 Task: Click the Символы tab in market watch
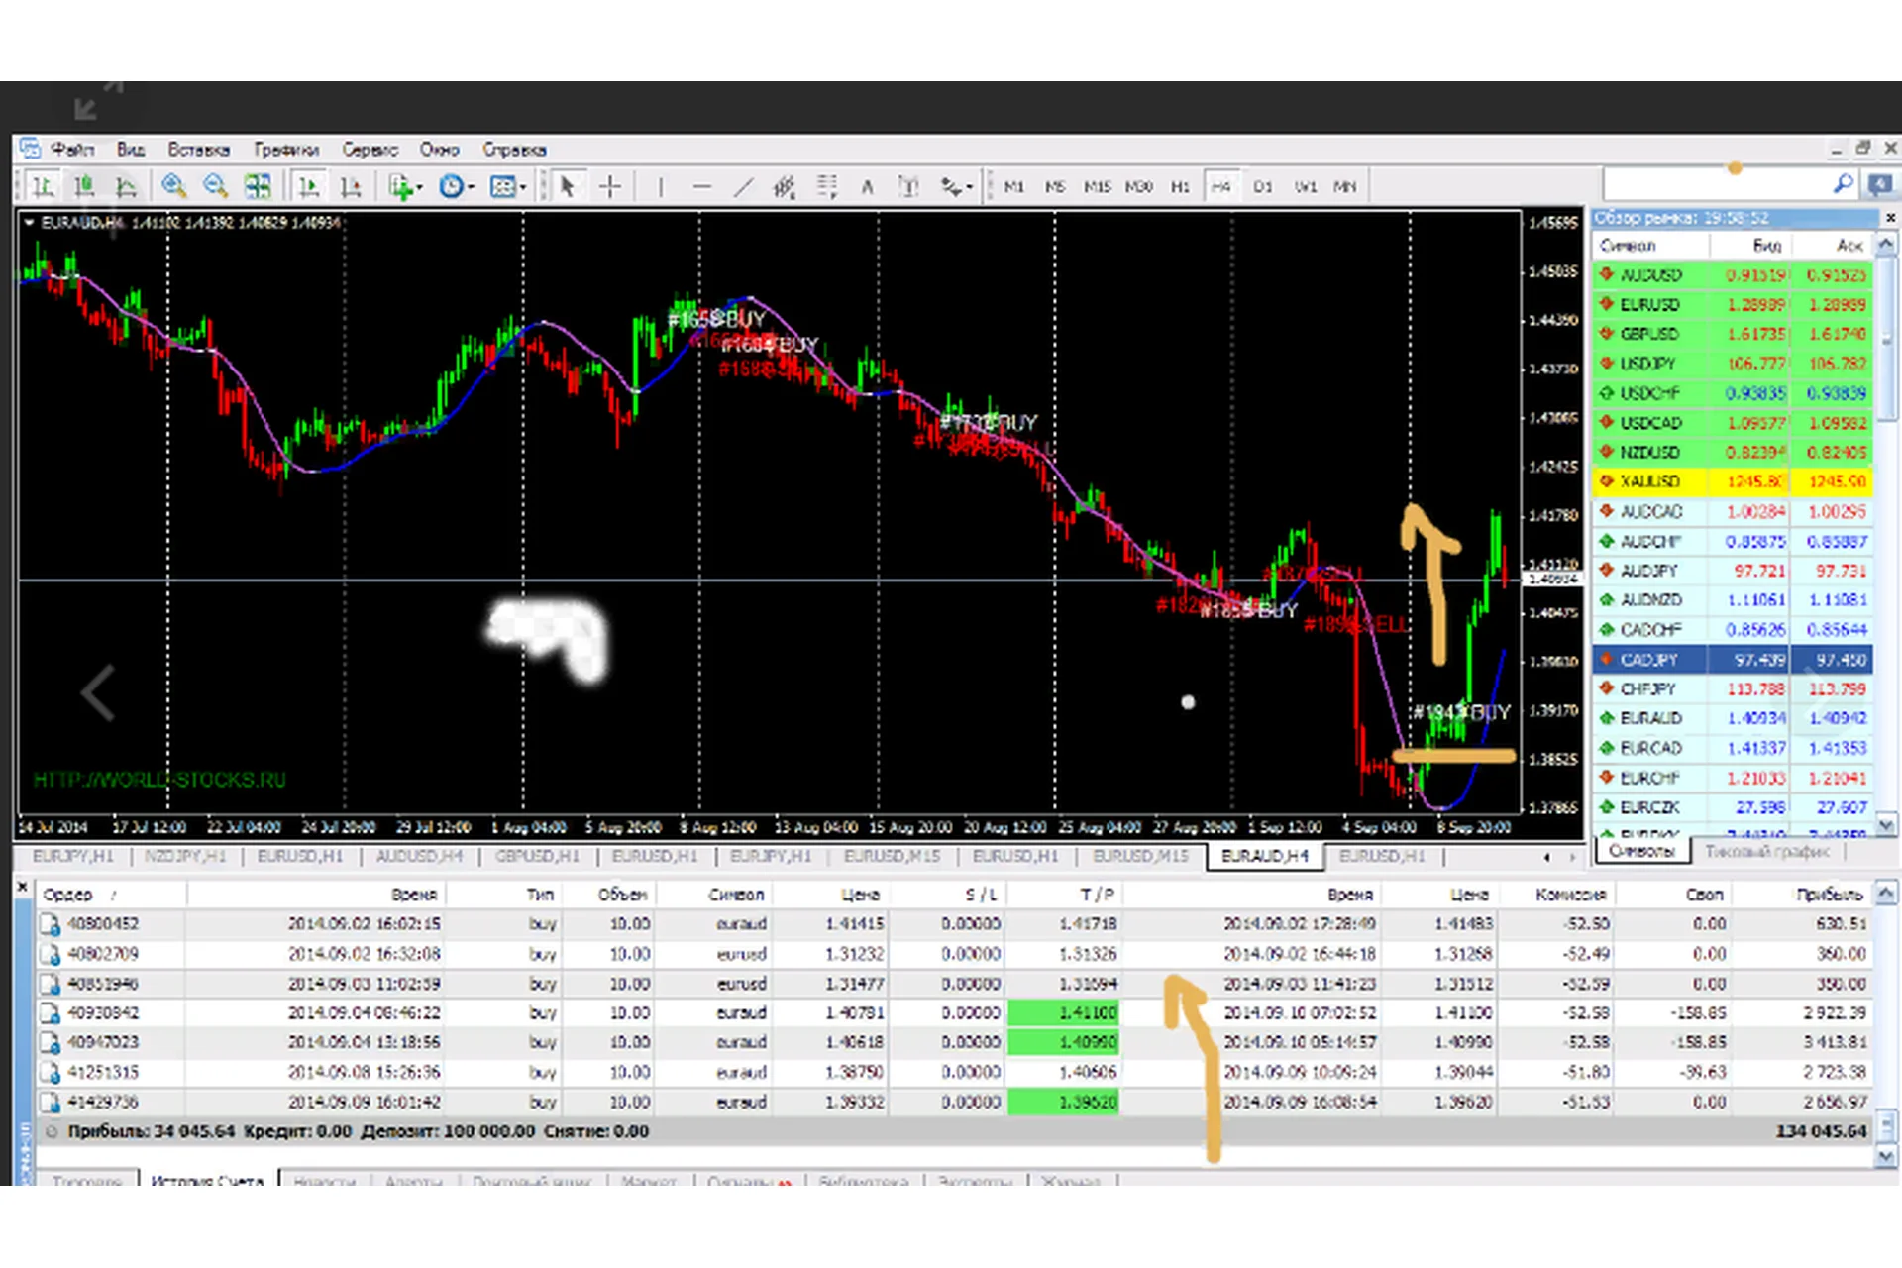(1641, 851)
